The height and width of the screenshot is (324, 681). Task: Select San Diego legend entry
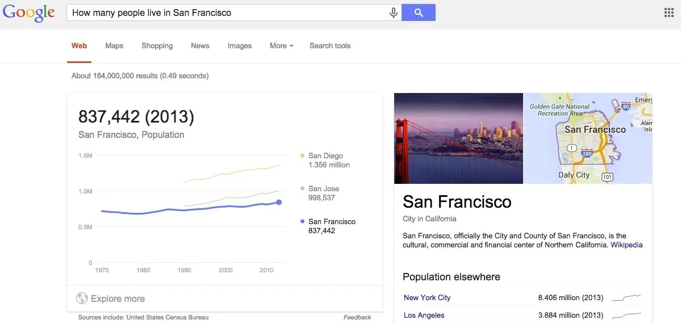324,160
